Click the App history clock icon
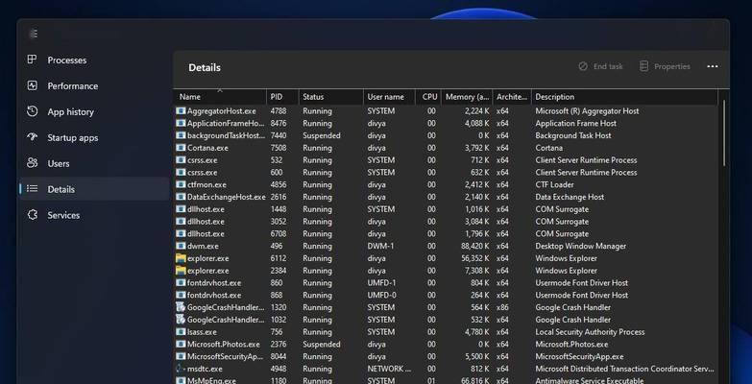The image size is (752, 384). (x=32, y=111)
